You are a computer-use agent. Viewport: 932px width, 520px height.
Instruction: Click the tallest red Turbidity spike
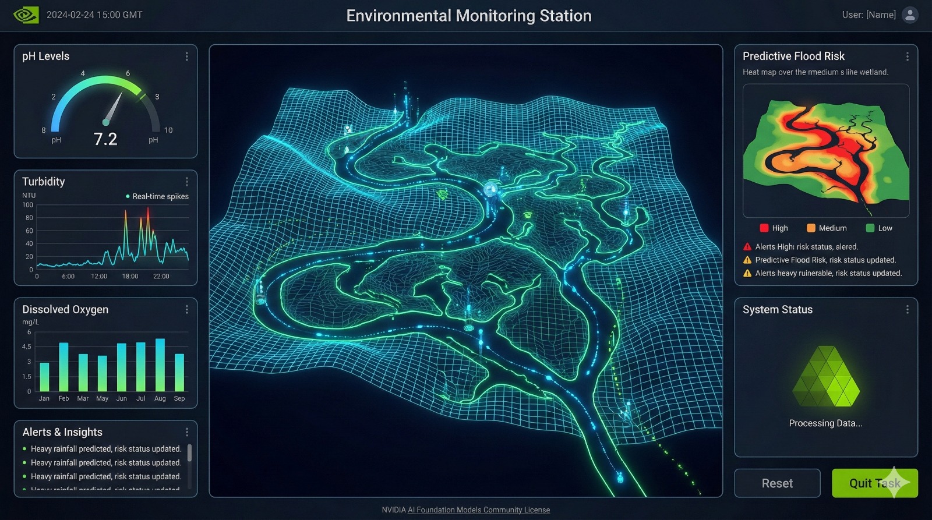[148, 233]
